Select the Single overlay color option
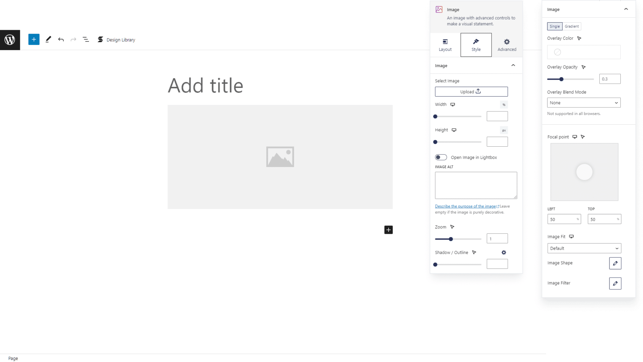Screen dimensions: 643x362 [554, 26]
